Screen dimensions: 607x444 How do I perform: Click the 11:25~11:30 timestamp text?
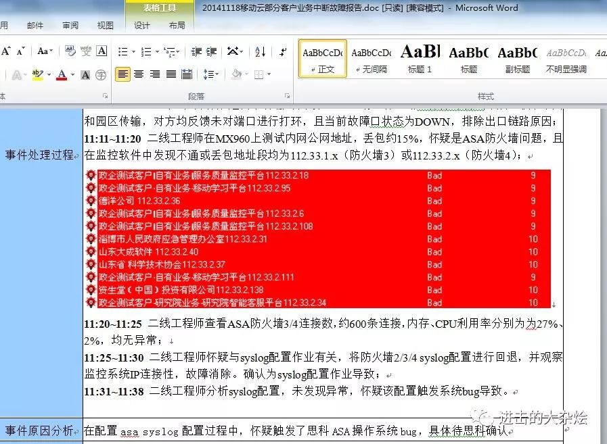click(114, 357)
